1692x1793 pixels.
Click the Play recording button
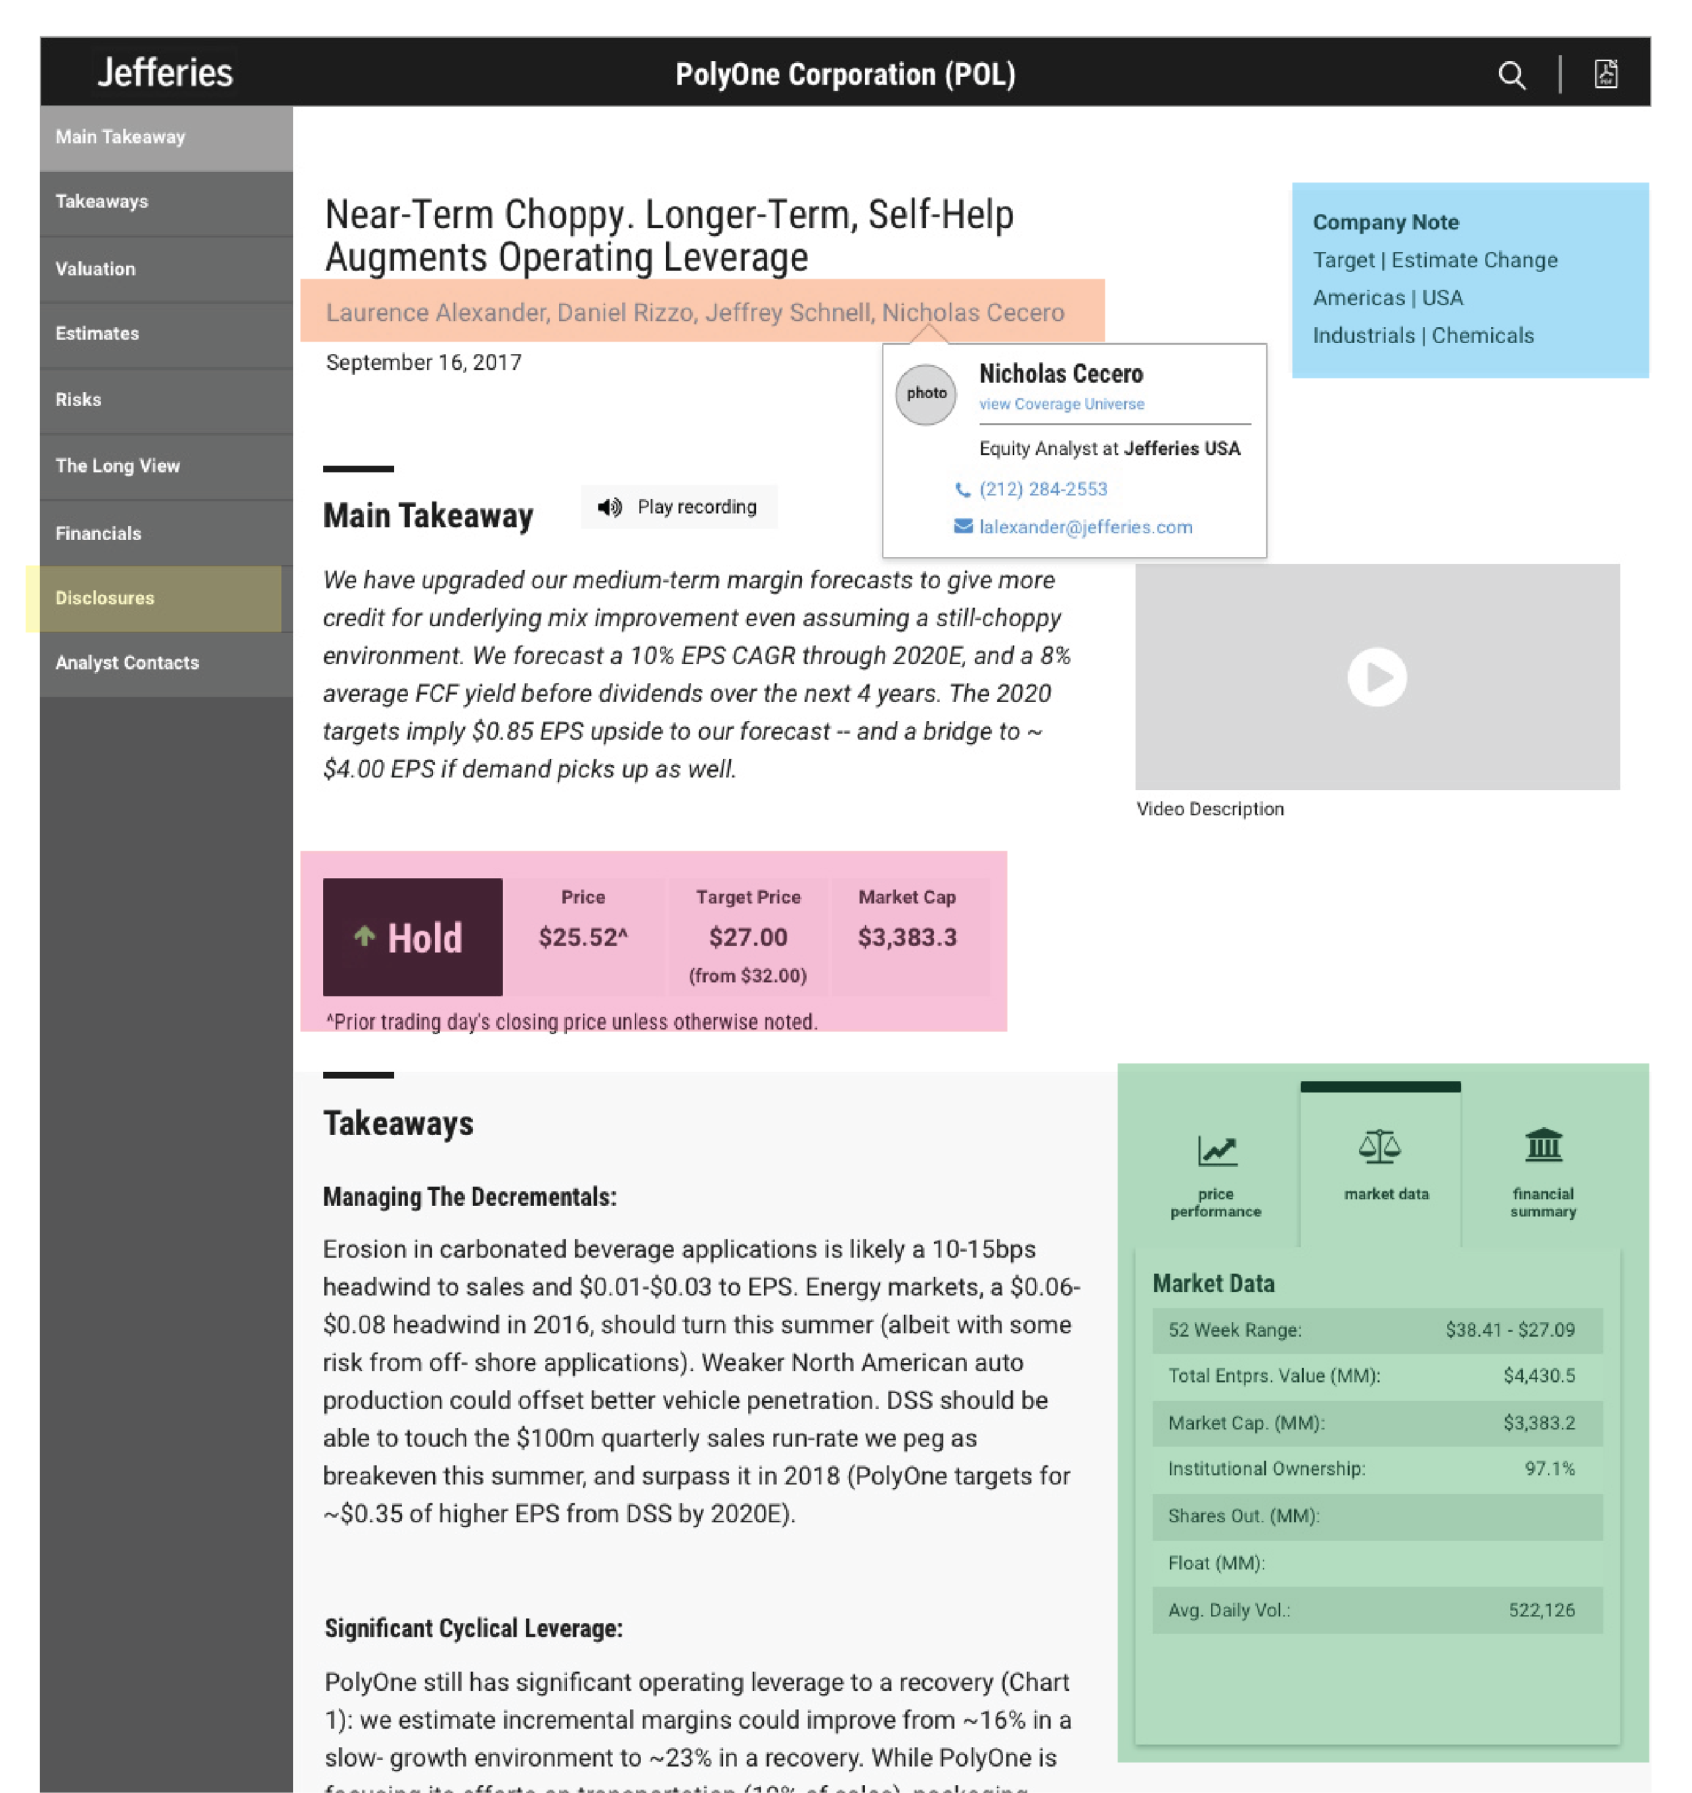[x=678, y=507]
